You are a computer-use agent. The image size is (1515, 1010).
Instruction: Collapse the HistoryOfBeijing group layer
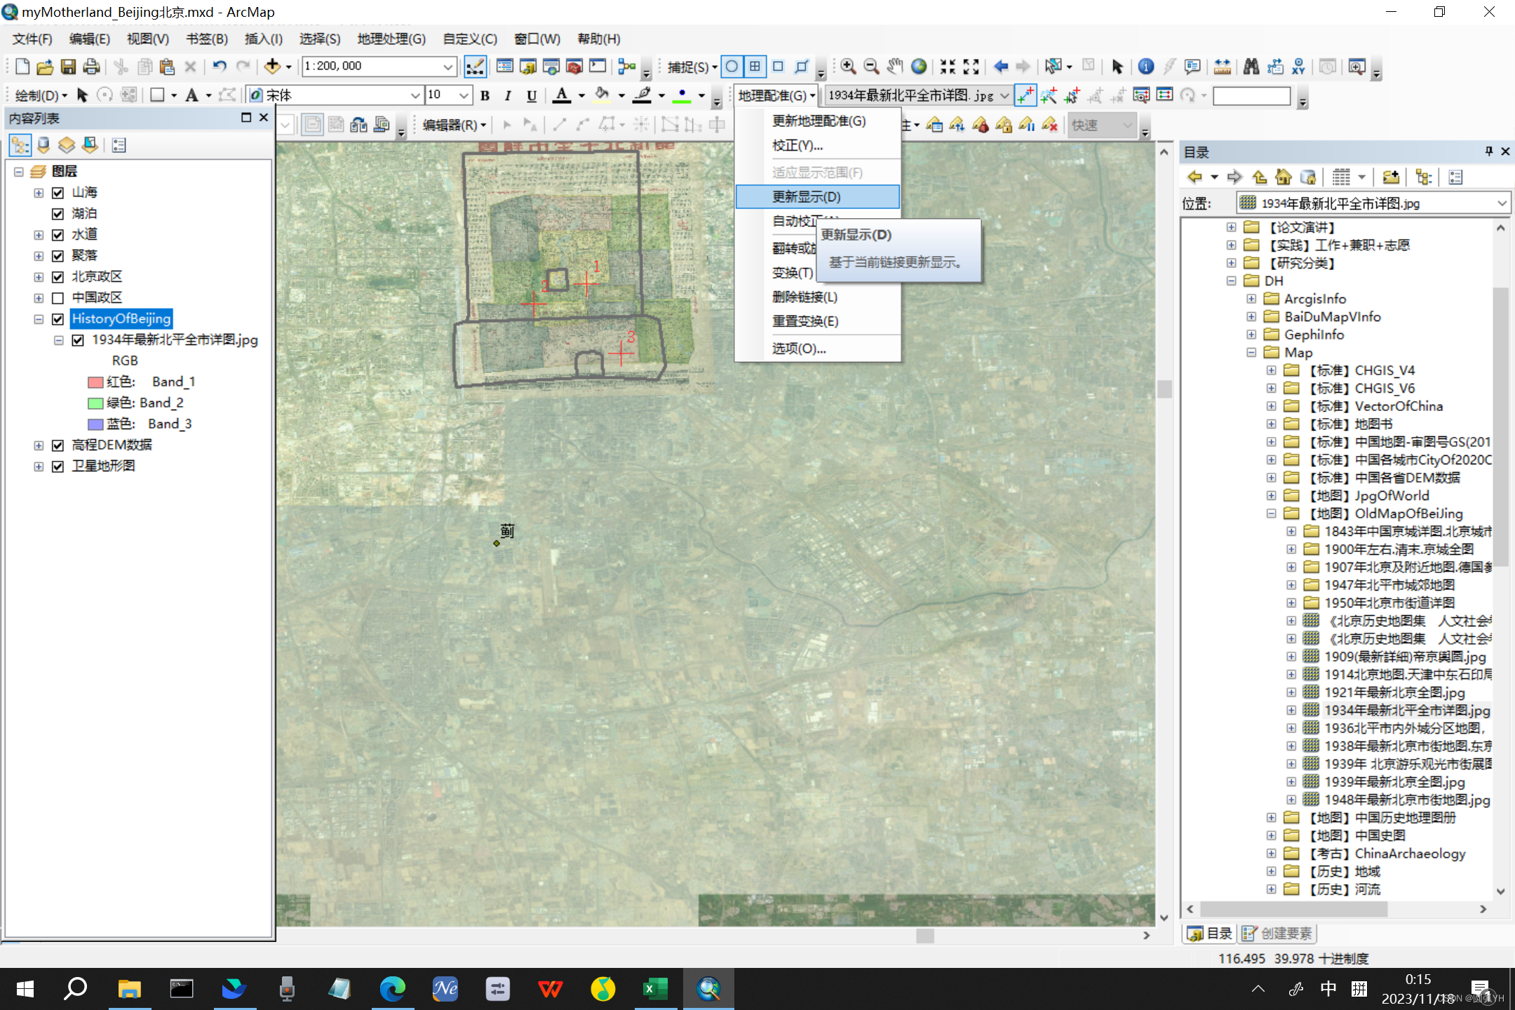tap(39, 318)
